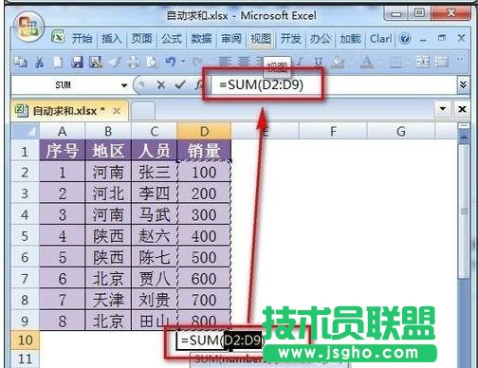This screenshot has width=478, height=368.
Task: Switch to the 公式 ribbon tab
Action: coord(172,39)
